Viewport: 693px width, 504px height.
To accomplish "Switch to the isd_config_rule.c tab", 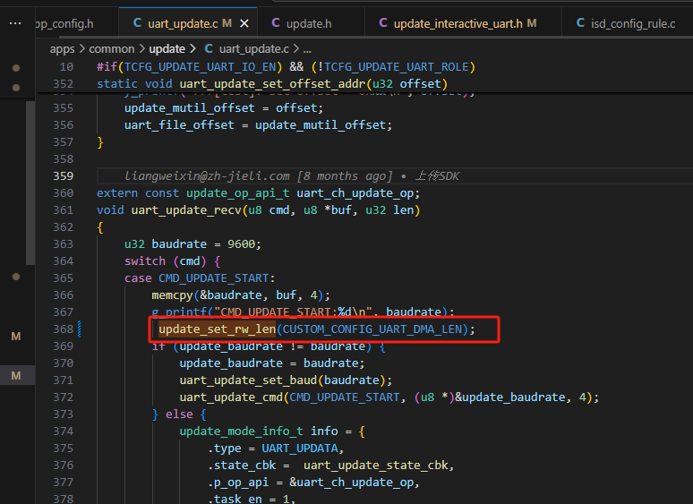I will coord(633,23).
